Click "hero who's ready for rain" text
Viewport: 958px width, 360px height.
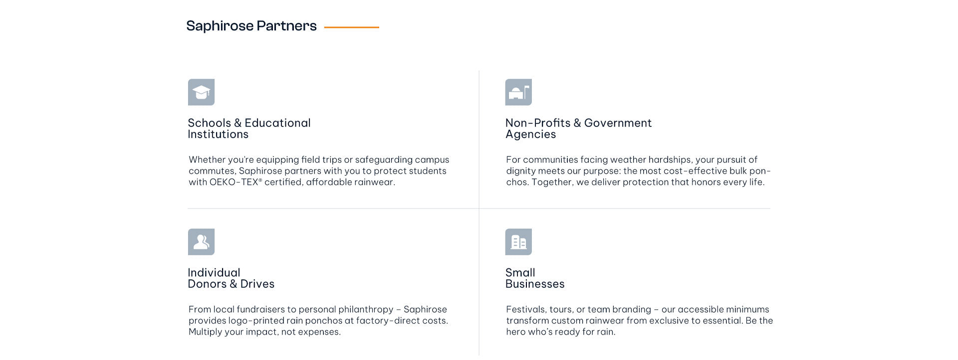point(561,332)
